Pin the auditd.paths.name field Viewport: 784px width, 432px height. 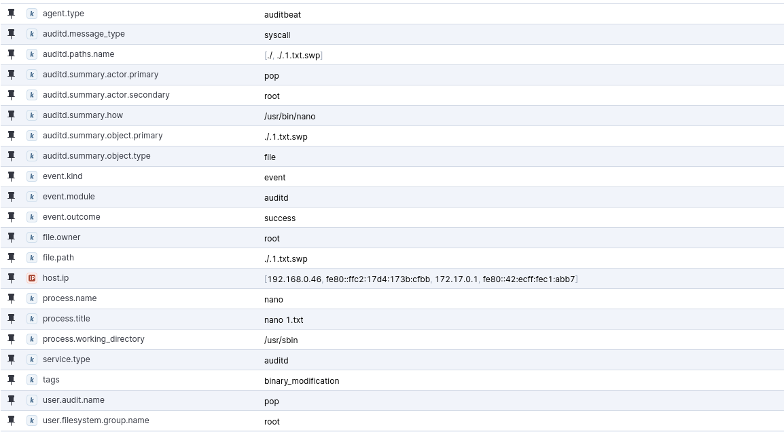tap(11, 54)
